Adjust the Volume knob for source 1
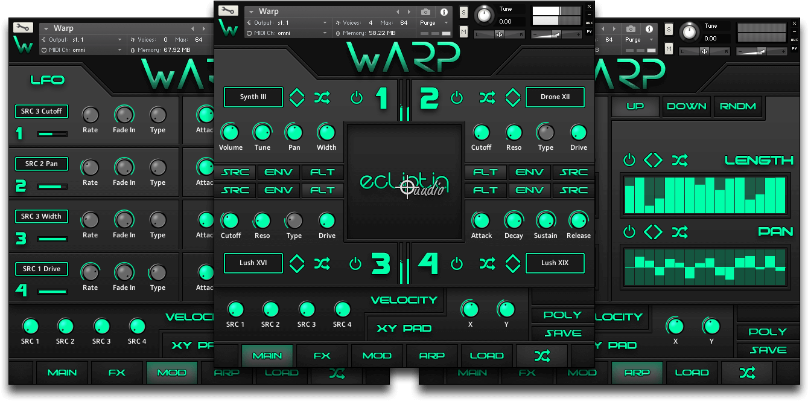 [x=230, y=132]
